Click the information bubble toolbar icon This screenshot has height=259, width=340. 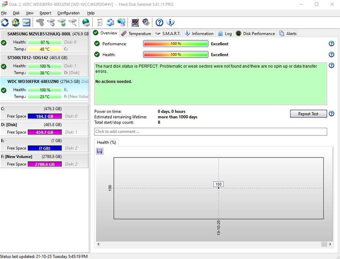pyautogui.click(x=170, y=22)
